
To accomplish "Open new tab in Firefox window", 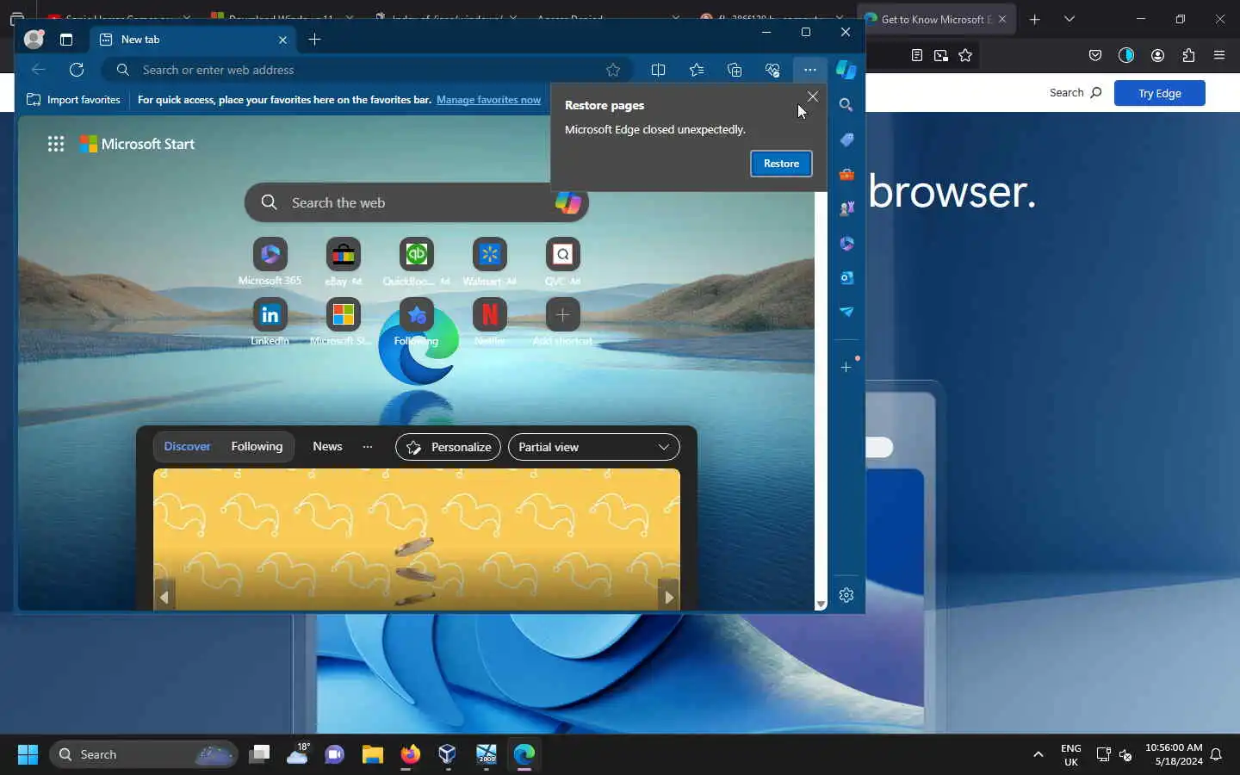I will [1035, 19].
